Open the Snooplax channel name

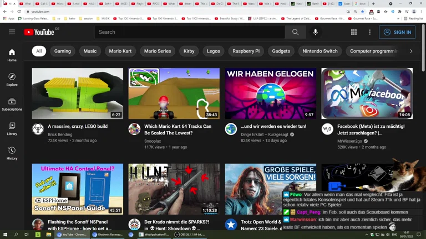tap(153, 141)
